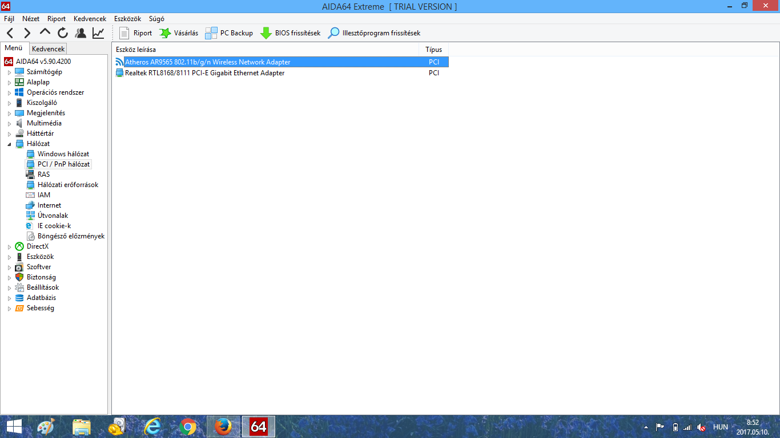The width and height of the screenshot is (780, 438).
Task: Open the Riport menu
Action: click(57, 19)
